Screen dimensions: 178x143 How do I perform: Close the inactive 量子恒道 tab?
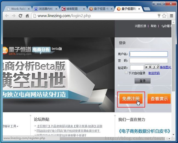[x=111, y=9]
